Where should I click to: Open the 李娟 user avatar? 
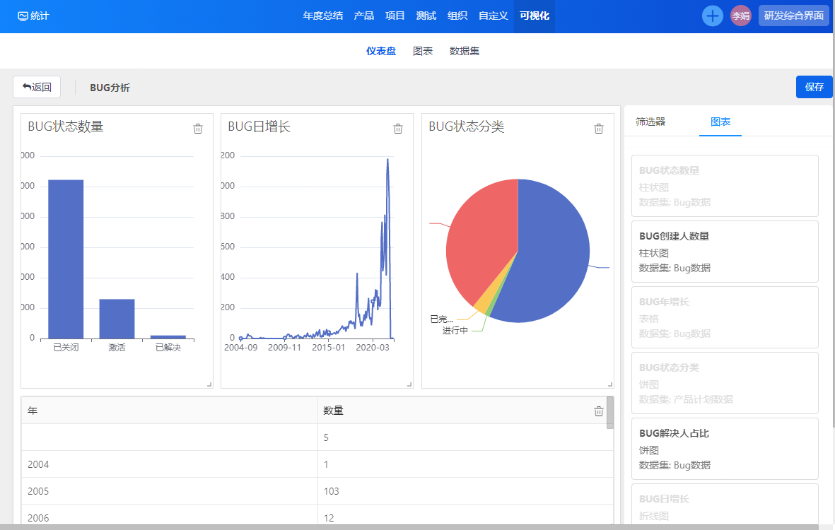coord(740,16)
